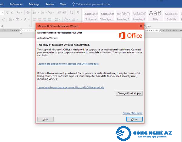182x142 pixels.
Task: Click the Change Product Key button
Action: [x=129, y=93]
